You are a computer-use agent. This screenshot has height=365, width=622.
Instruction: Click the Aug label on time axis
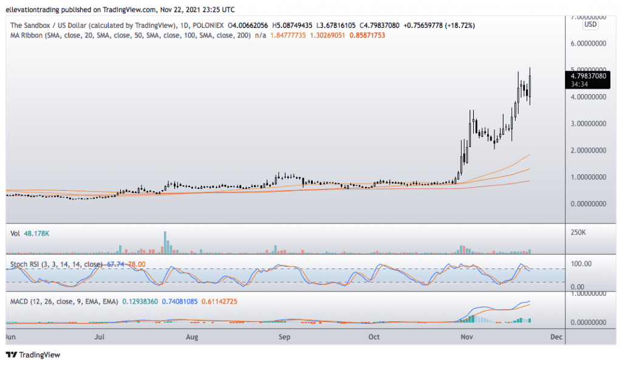coord(192,337)
